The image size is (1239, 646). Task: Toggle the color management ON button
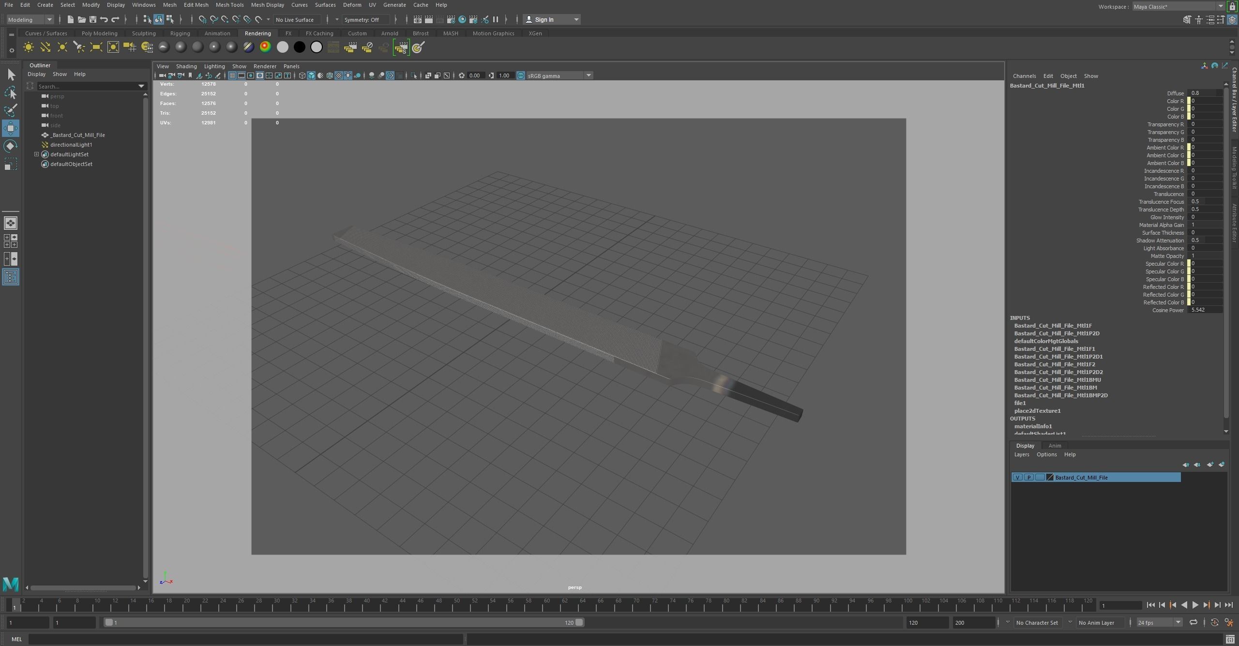point(520,75)
